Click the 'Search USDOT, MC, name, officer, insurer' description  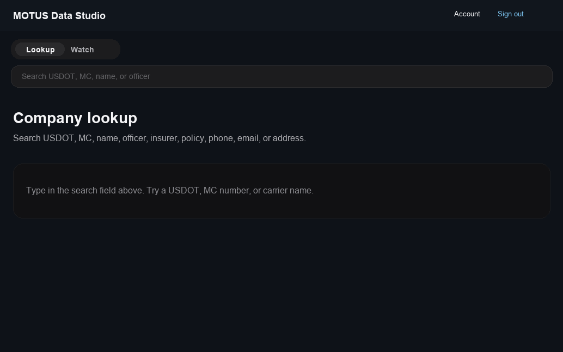(x=160, y=138)
